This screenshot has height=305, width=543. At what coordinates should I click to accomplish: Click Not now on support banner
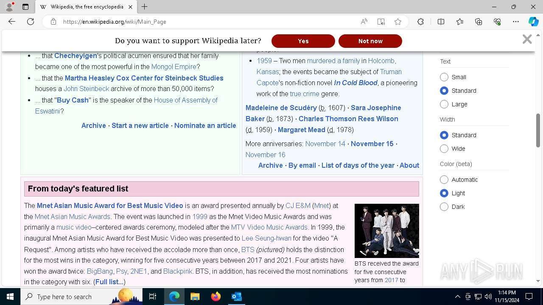coord(370,41)
